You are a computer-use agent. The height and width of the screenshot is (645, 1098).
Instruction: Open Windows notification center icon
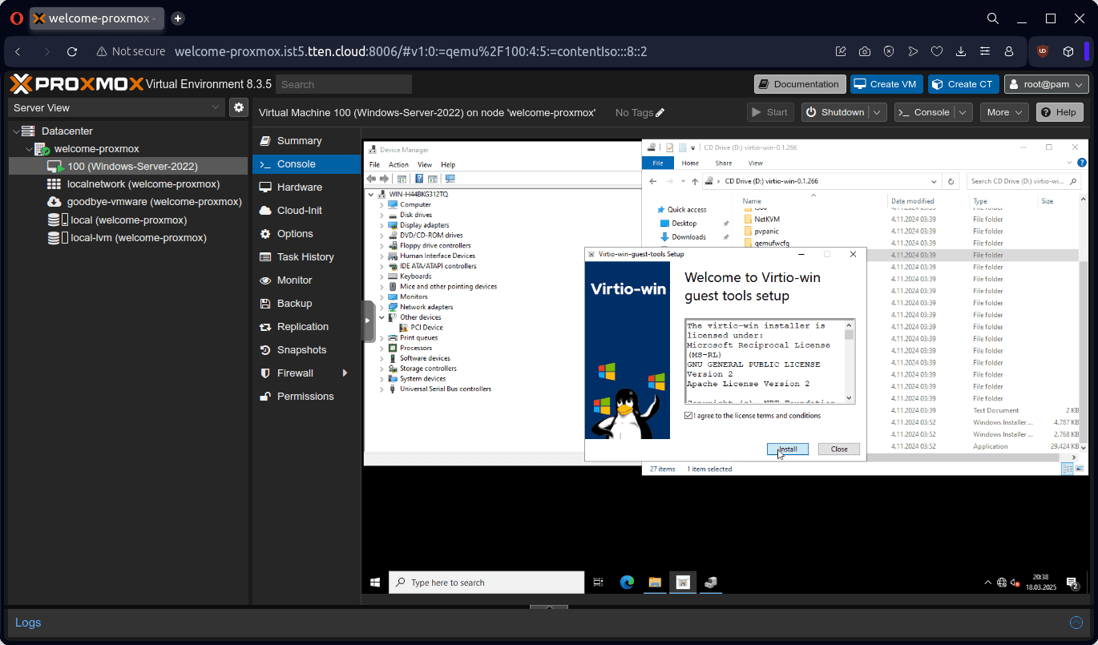point(1072,583)
